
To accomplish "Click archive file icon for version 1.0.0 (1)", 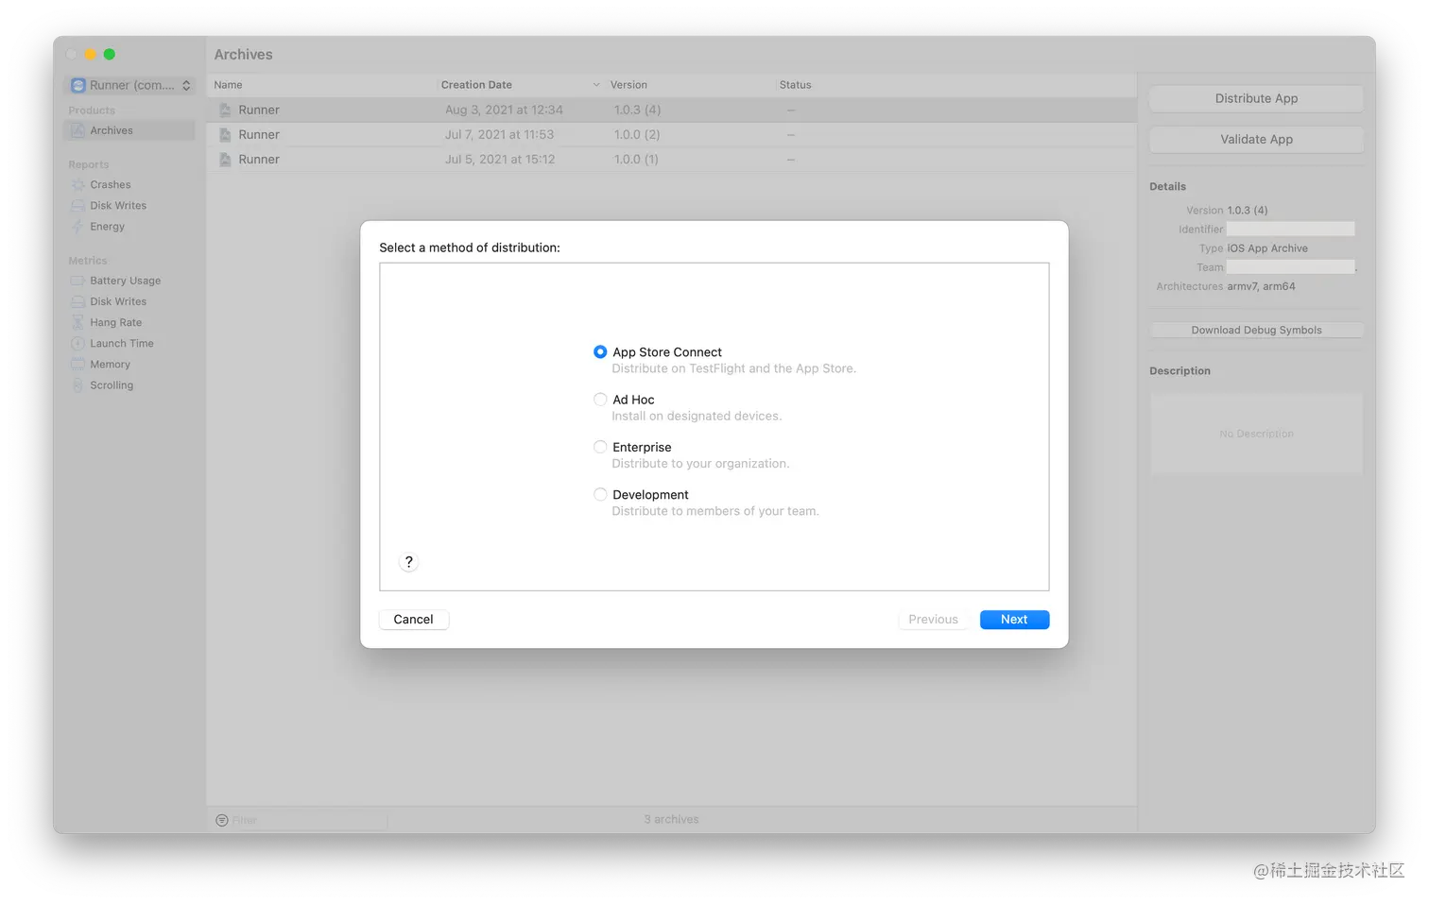I will click(225, 159).
